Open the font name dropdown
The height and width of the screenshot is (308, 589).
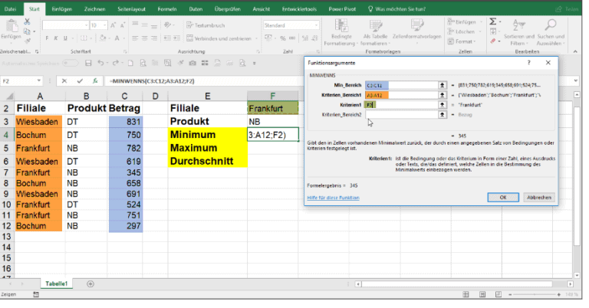(87, 25)
